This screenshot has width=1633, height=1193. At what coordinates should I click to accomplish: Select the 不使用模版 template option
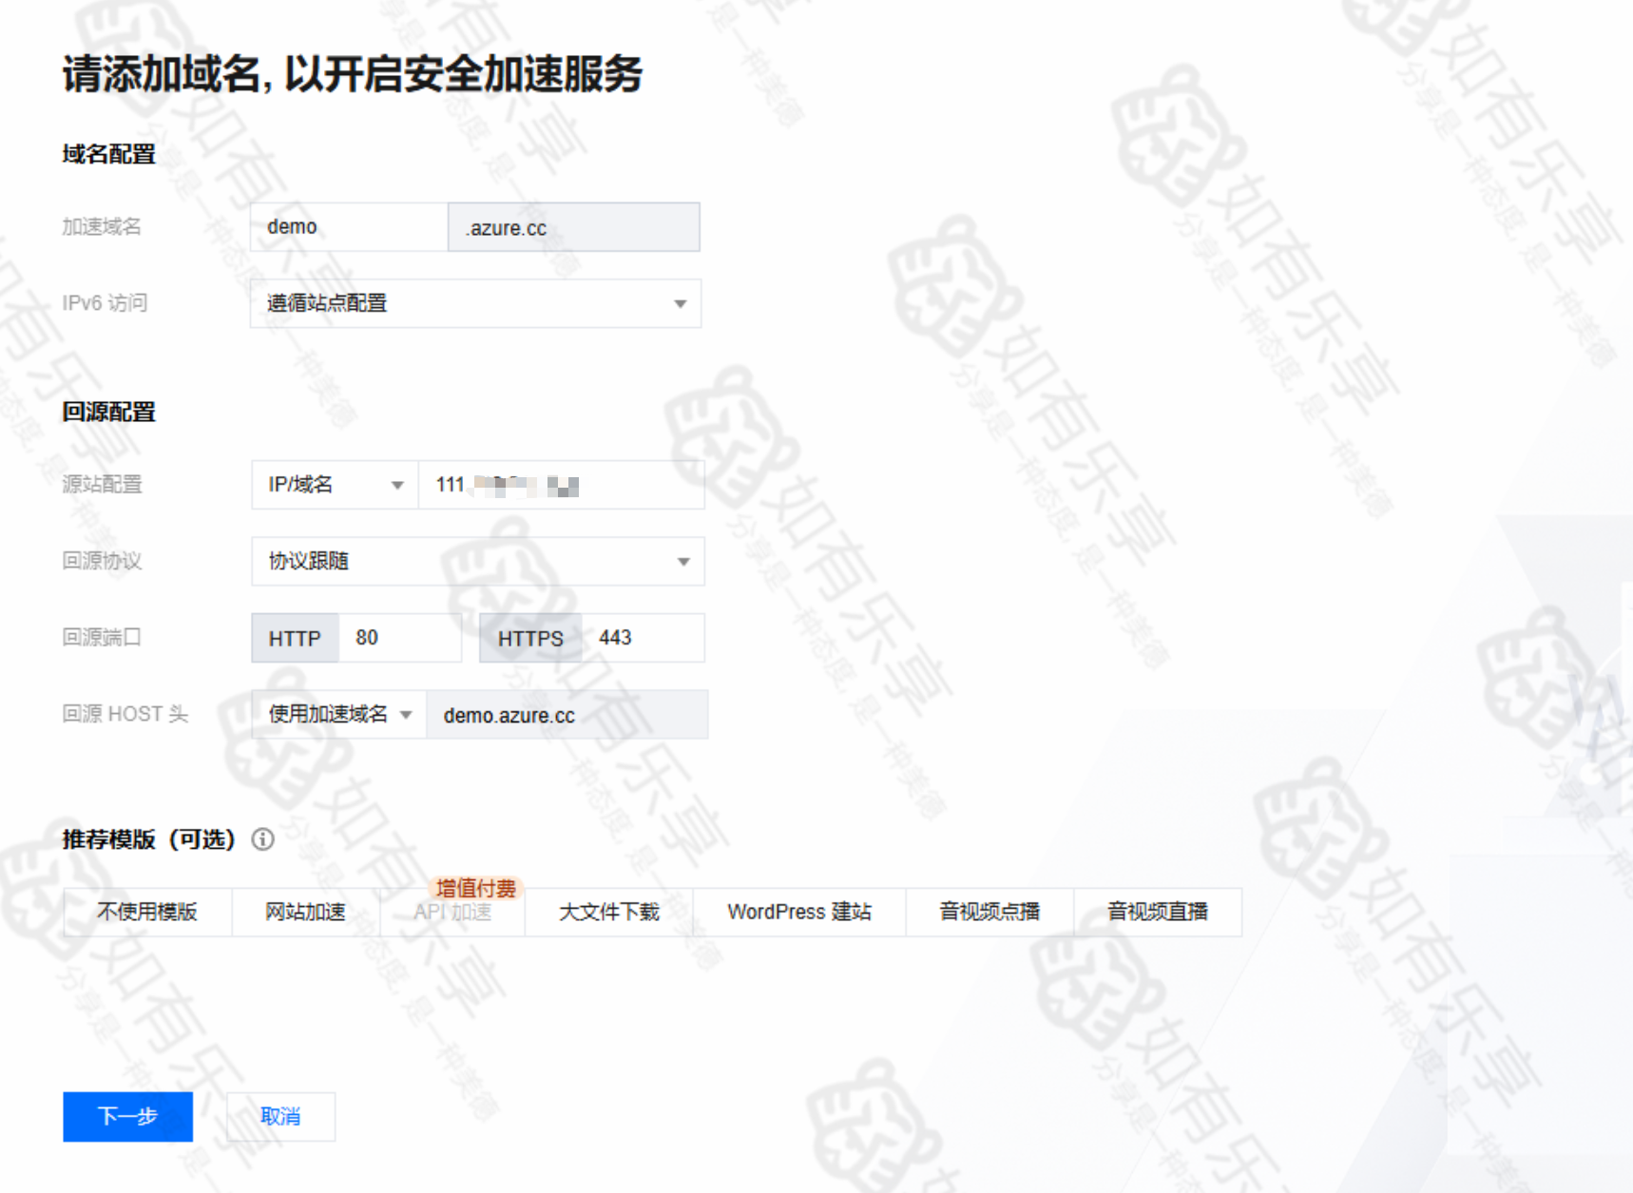(147, 912)
